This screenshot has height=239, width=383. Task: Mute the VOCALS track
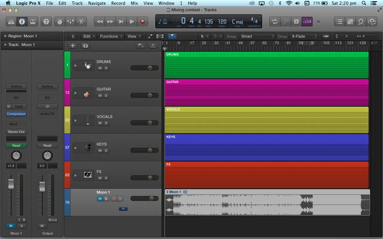pos(100,123)
